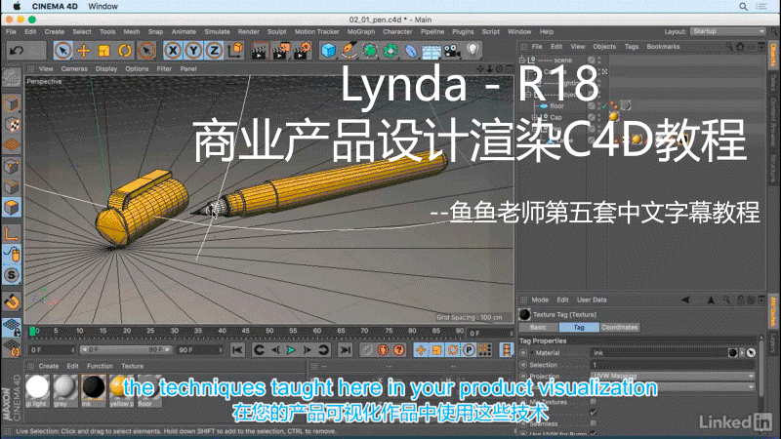
Task: Open the array modeling objects icon
Action: coord(390,51)
